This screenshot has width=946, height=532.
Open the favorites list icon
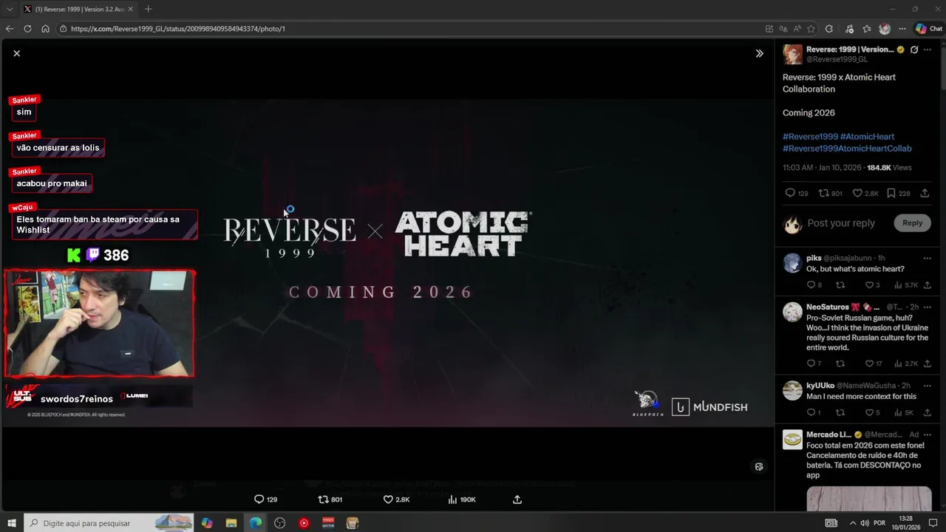pos(867,29)
